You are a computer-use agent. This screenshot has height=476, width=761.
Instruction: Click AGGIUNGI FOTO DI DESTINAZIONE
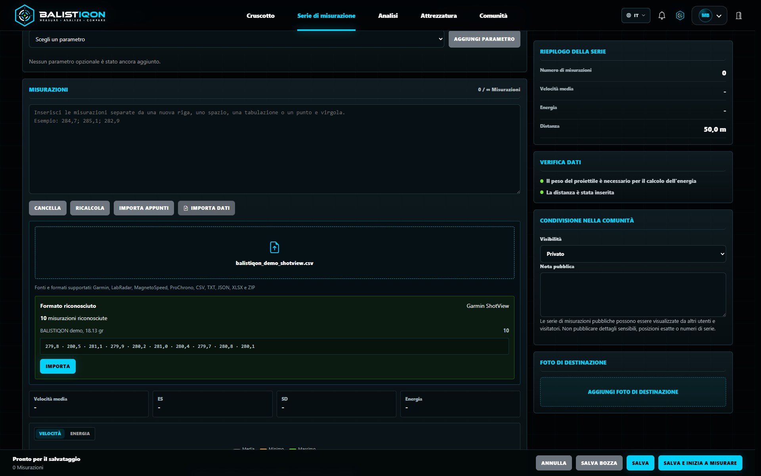point(633,392)
